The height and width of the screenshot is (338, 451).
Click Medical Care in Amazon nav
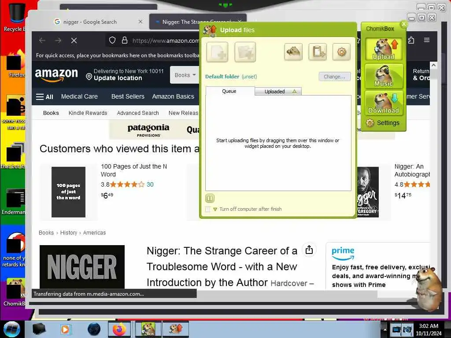[x=79, y=96]
